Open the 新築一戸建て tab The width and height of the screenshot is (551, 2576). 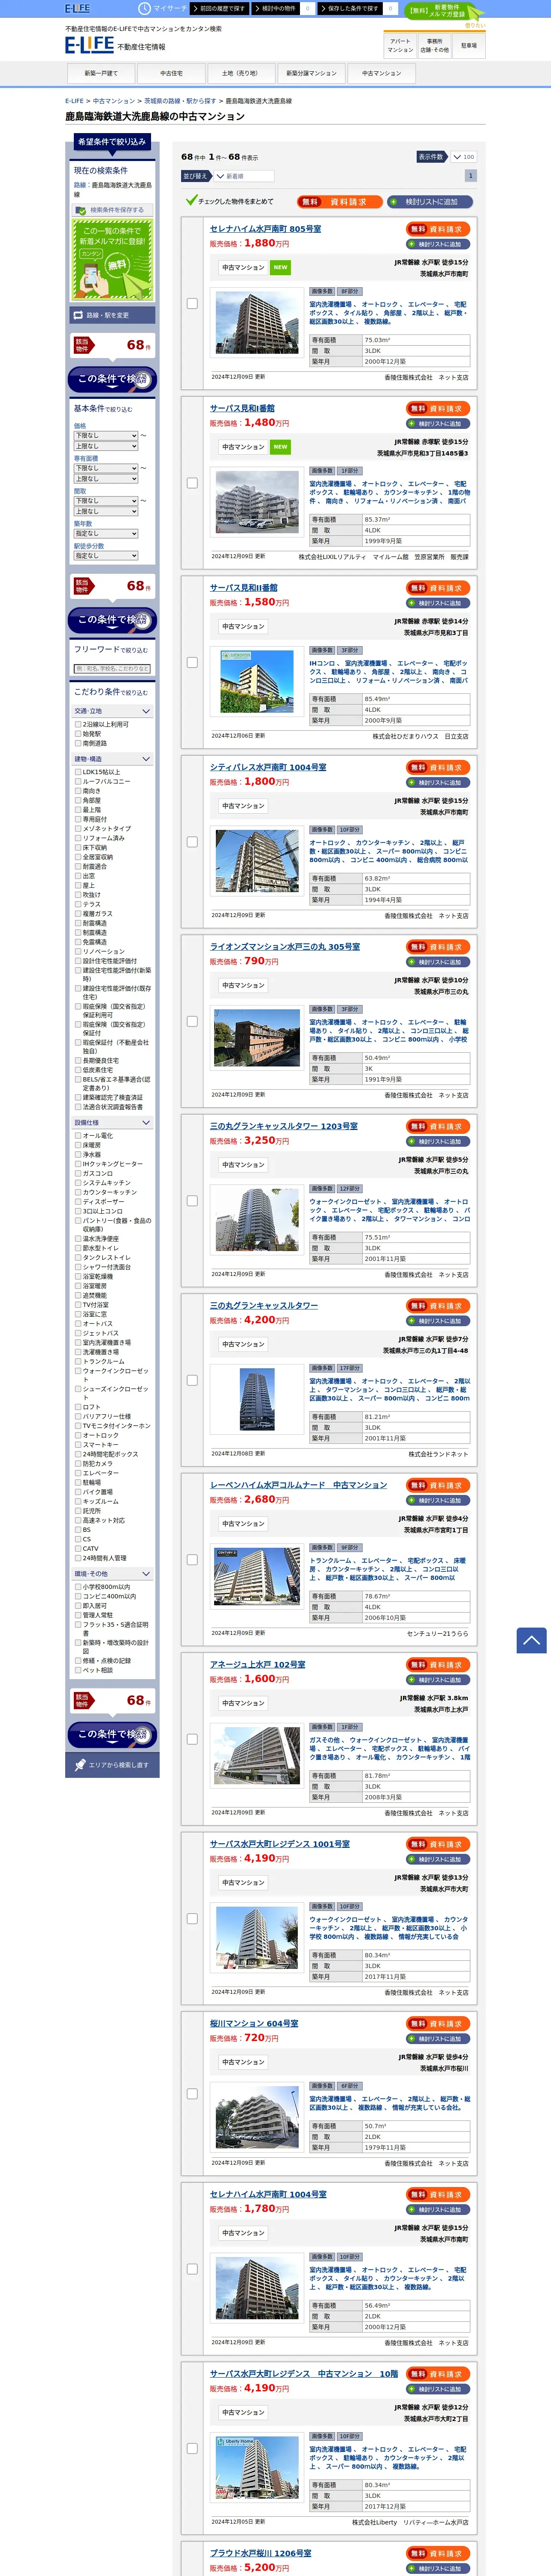101,73
